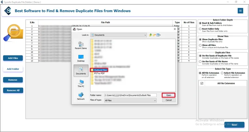Click S.No cell 10 in table
This screenshot has width=249, height=132.
[32, 52]
